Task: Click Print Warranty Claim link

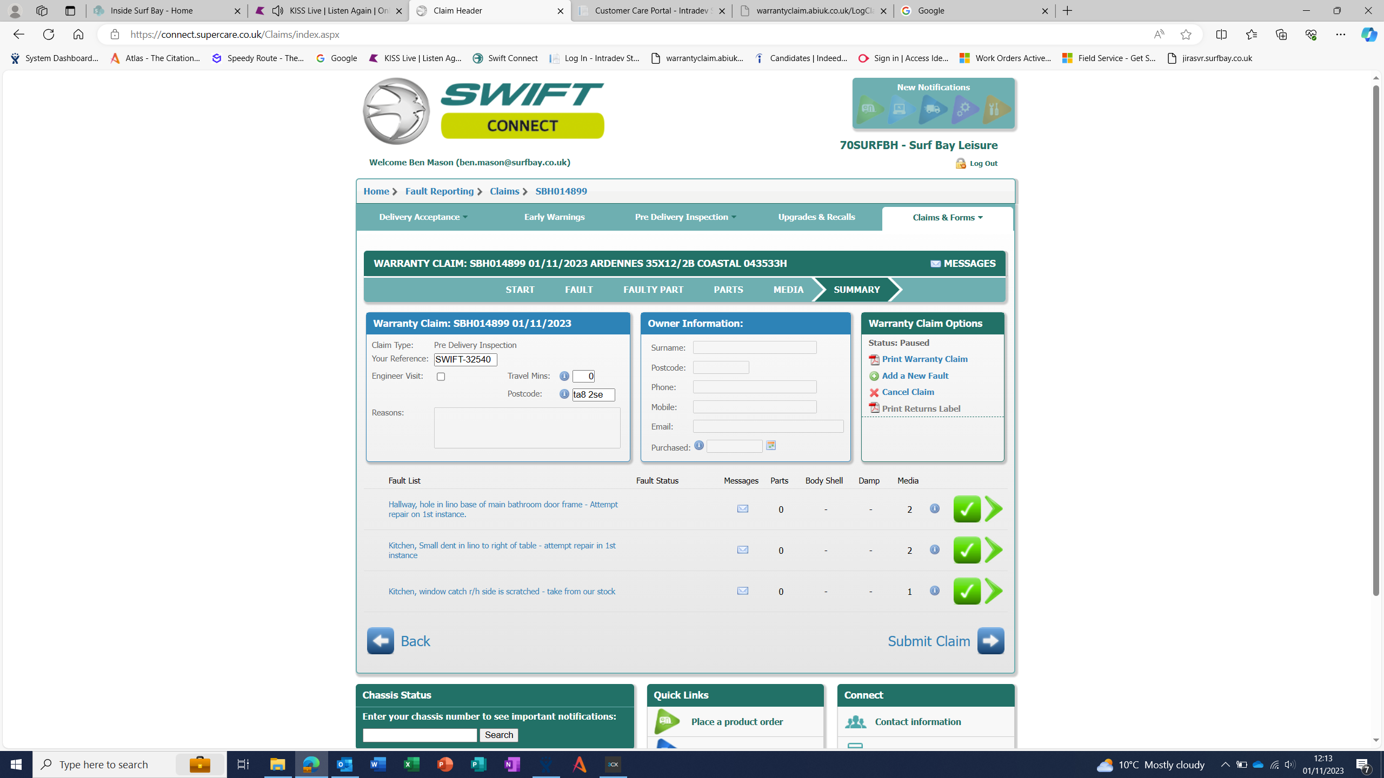Action: click(x=924, y=359)
